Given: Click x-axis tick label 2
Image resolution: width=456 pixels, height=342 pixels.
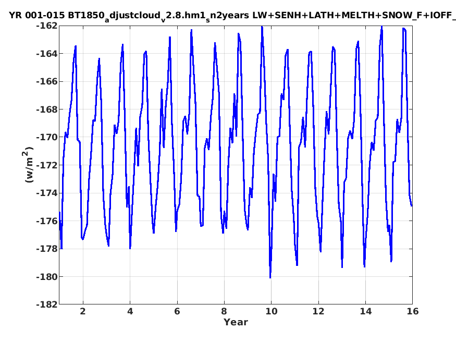Looking at the screenshot, I should click(x=83, y=311).
